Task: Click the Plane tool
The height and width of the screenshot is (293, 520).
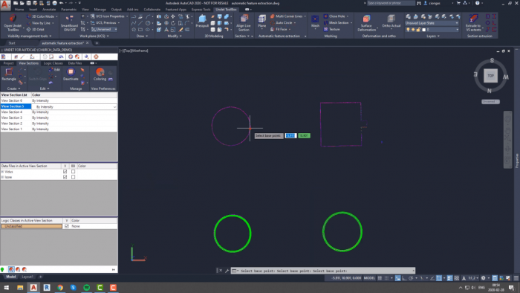Action: point(262,22)
